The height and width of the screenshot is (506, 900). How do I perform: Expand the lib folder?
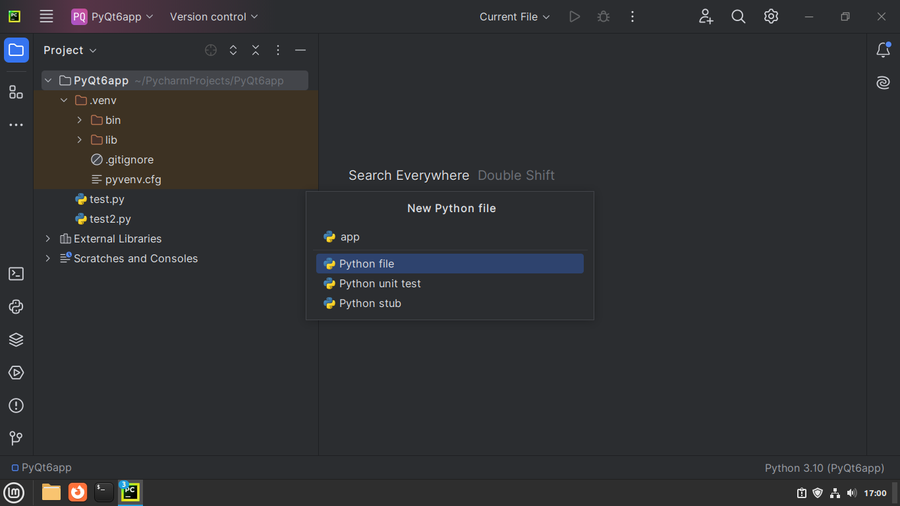pos(80,140)
